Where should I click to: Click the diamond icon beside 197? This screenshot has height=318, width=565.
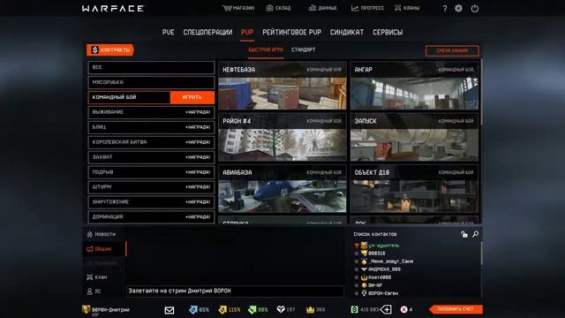(x=281, y=309)
